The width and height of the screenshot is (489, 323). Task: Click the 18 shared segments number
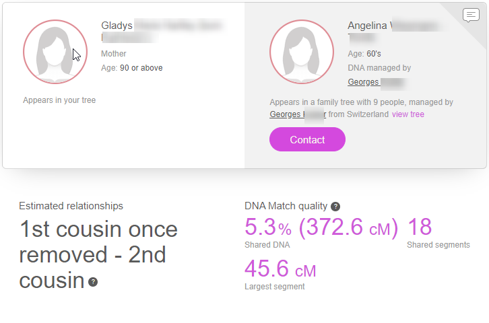point(420,227)
